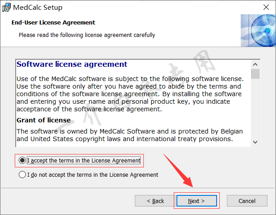Click the MedCalc Setup installer icon in title bar
Screen dimensions: 276x215
6,8
